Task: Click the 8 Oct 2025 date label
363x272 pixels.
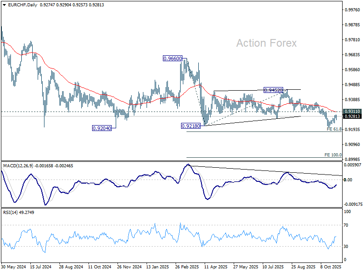Action: tap(331, 267)
